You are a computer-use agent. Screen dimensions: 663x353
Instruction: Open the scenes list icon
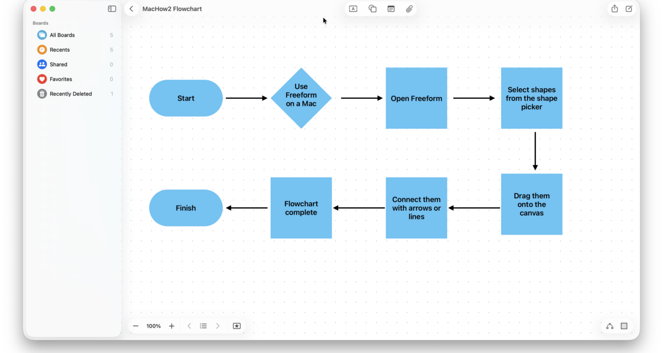203,326
